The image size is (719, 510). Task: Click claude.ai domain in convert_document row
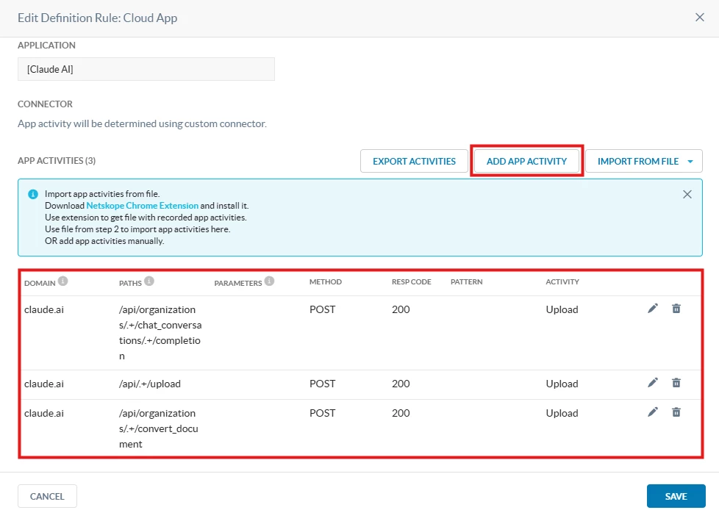(44, 413)
